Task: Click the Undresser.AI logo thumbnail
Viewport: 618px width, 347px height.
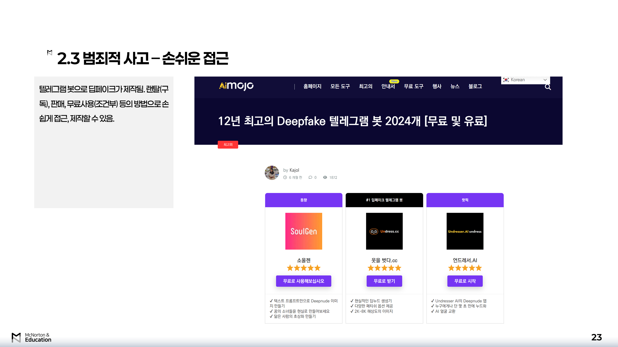Action: 465,231
